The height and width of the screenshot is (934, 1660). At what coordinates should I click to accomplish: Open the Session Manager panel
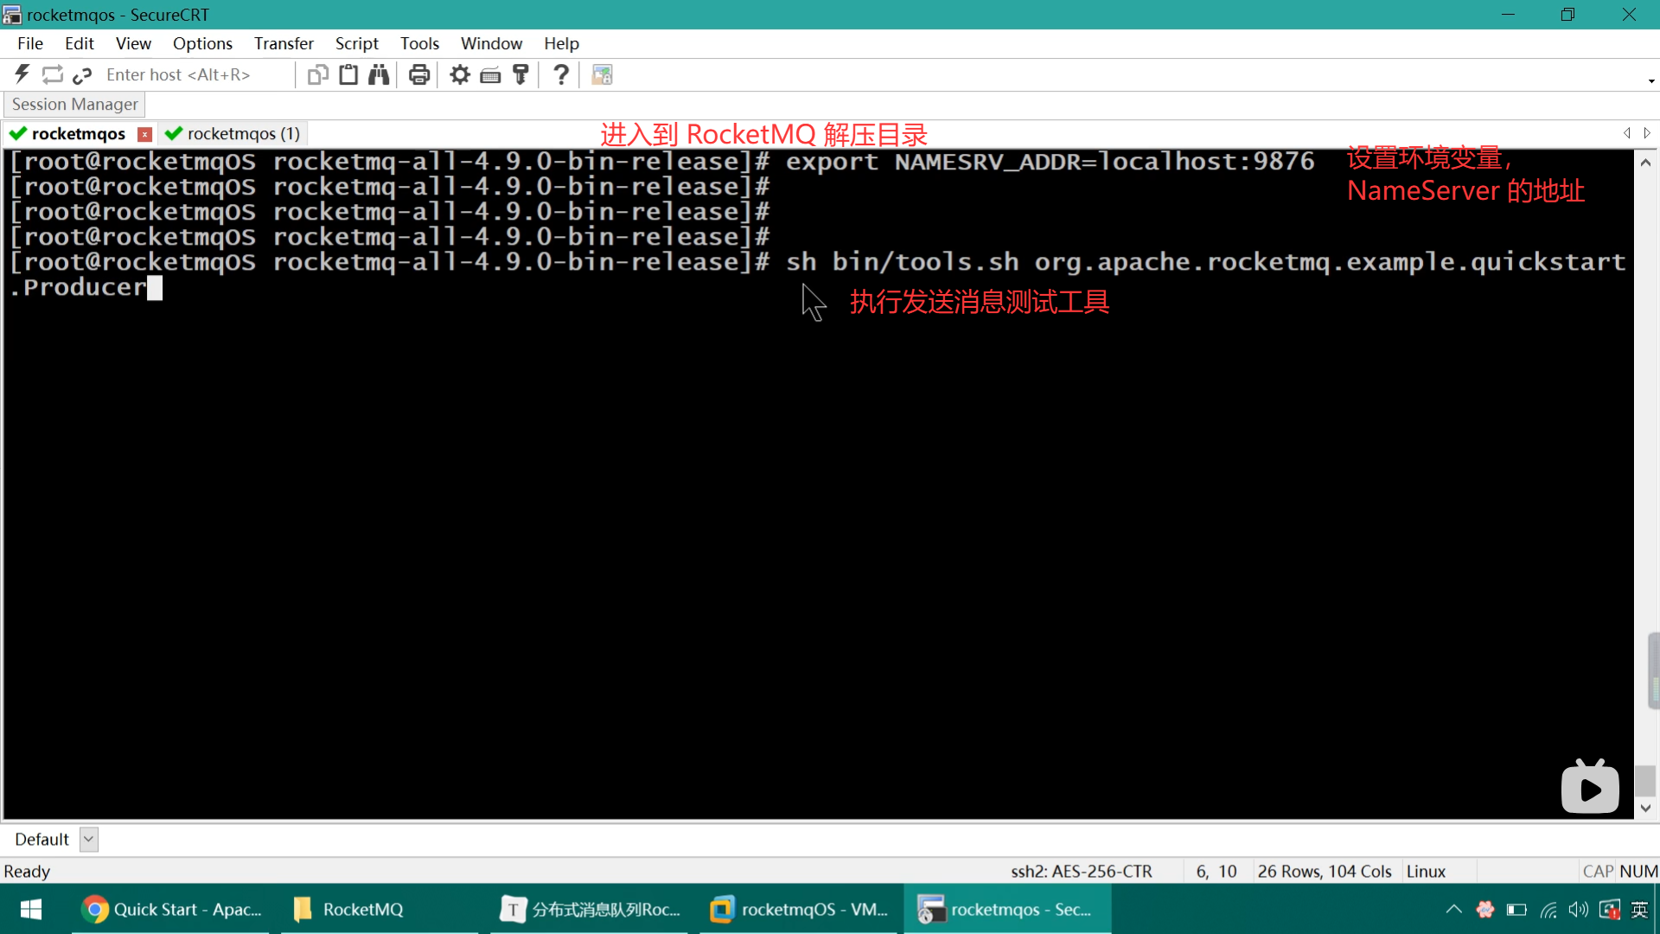[x=74, y=104]
